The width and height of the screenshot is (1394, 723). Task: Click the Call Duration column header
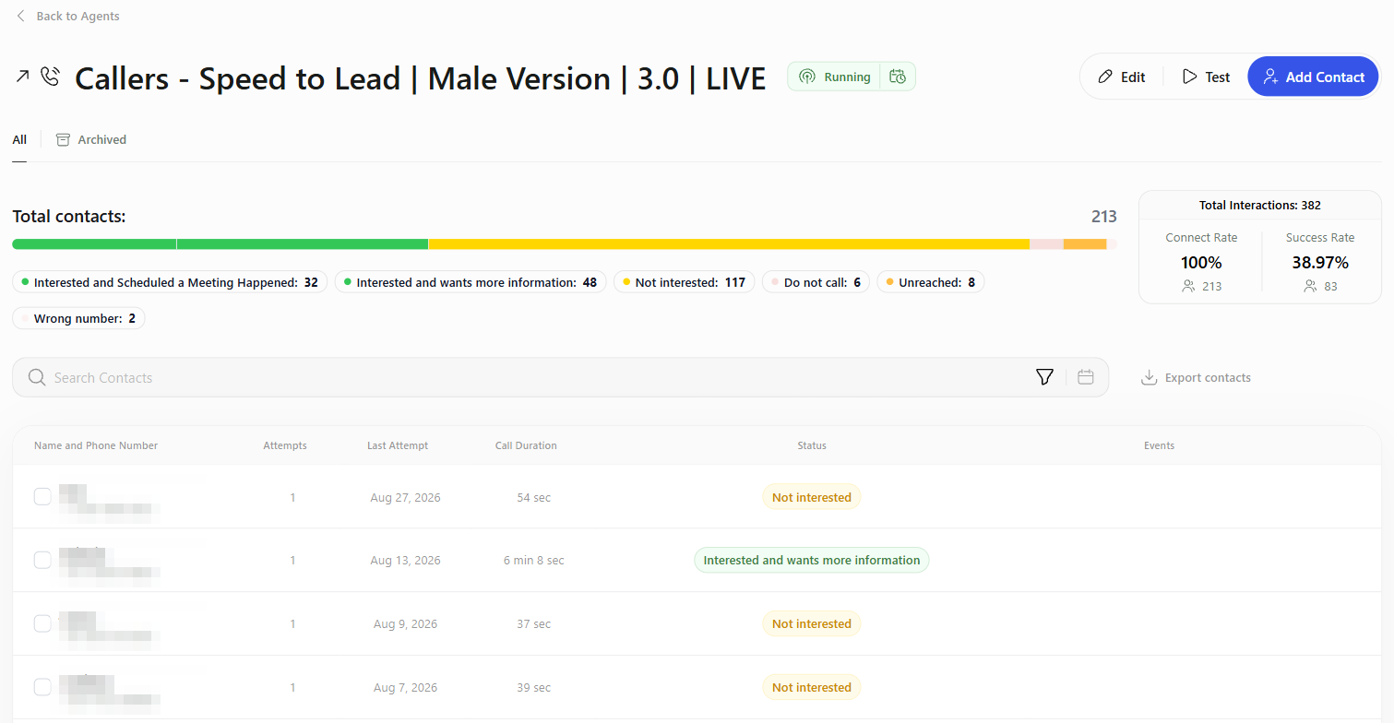click(526, 445)
